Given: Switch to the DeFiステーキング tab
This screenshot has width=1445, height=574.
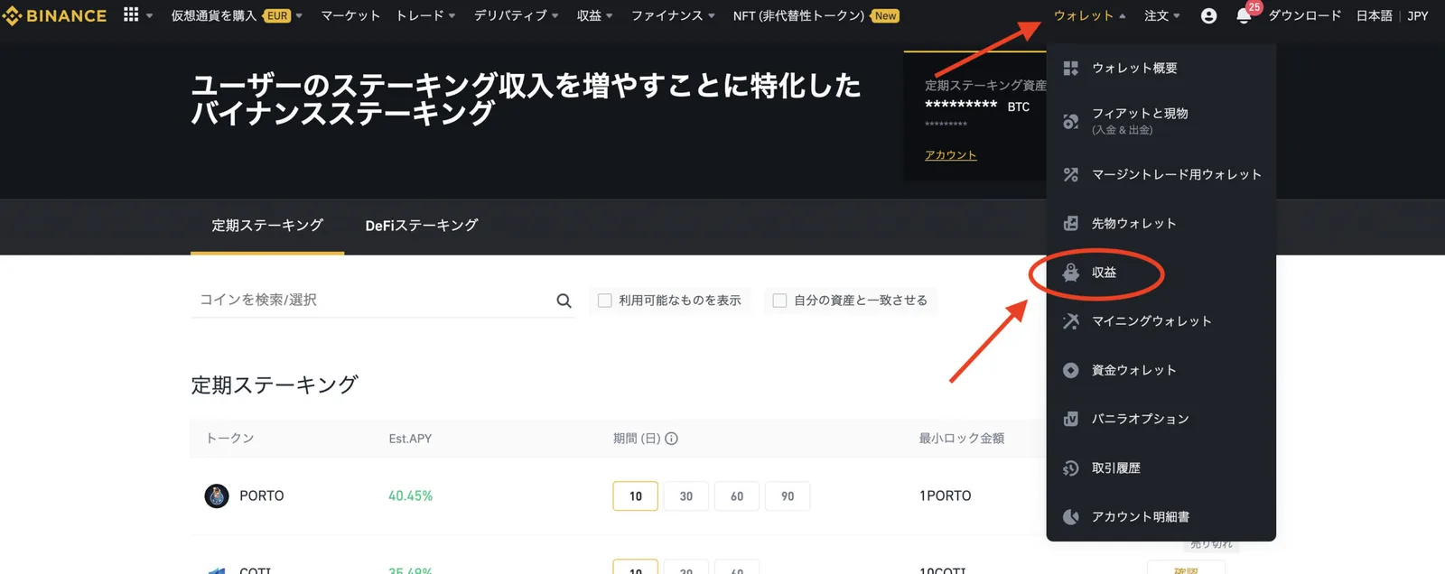Looking at the screenshot, I should coord(422,226).
